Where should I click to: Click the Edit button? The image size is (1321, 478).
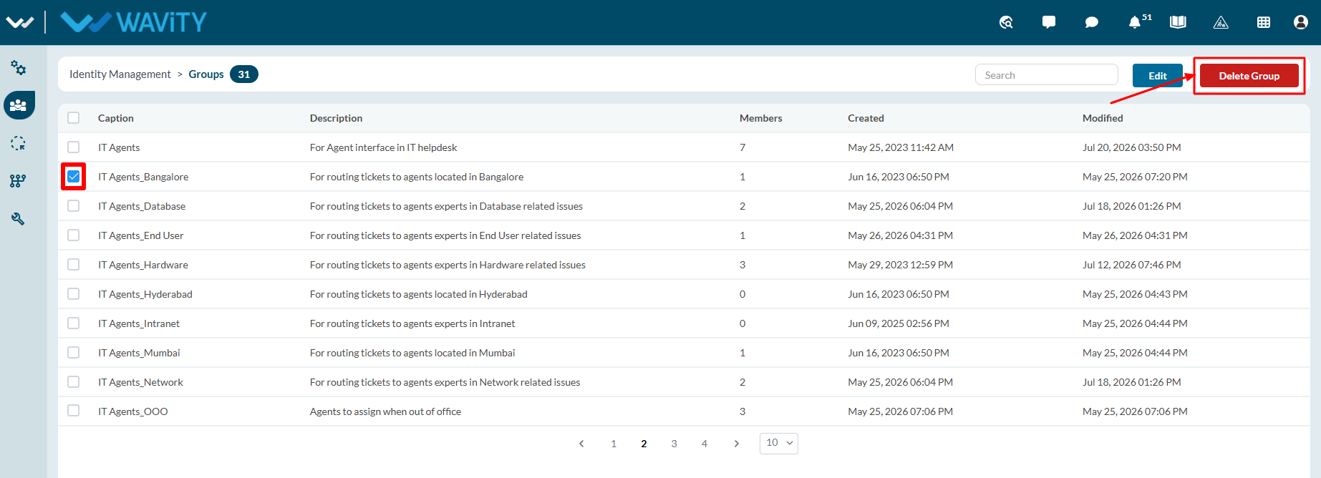1157,76
